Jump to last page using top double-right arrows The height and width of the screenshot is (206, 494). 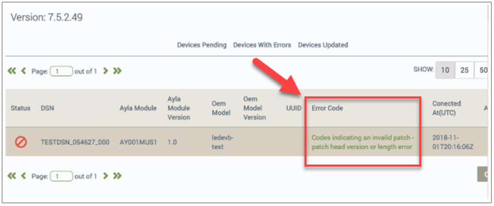click(117, 71)
